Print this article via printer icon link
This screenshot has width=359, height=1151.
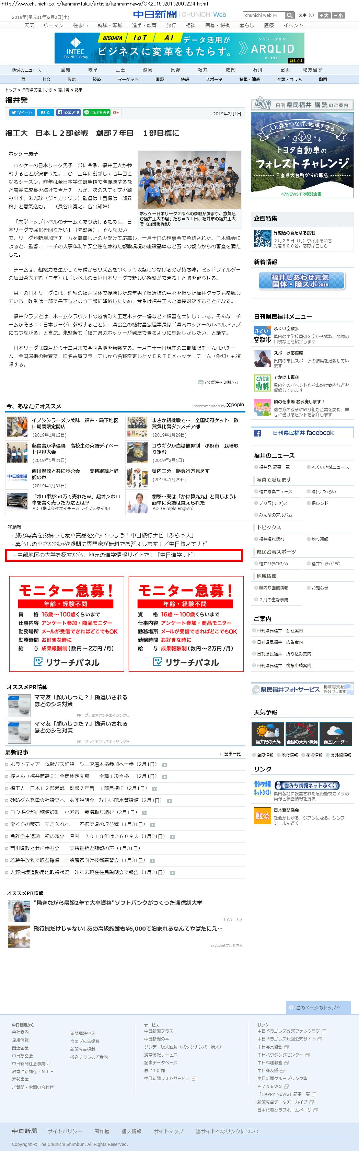pos(218,383)
